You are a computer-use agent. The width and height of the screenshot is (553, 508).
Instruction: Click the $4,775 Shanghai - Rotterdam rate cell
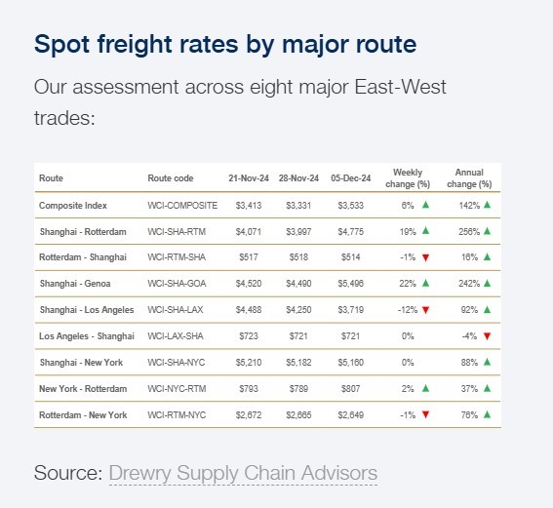point(350,232)
